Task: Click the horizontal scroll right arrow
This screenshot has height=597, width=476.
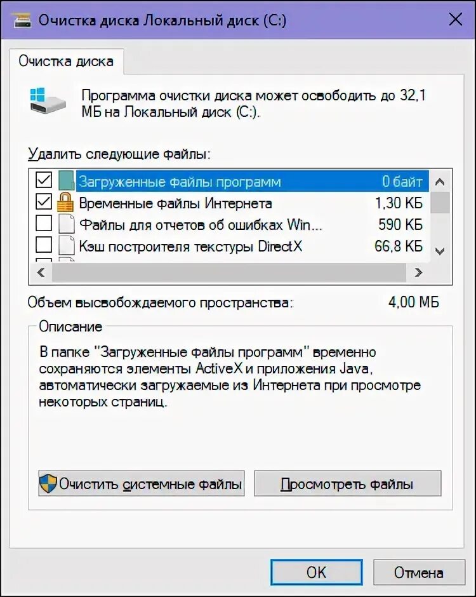Action: click(x=418, y=272)
